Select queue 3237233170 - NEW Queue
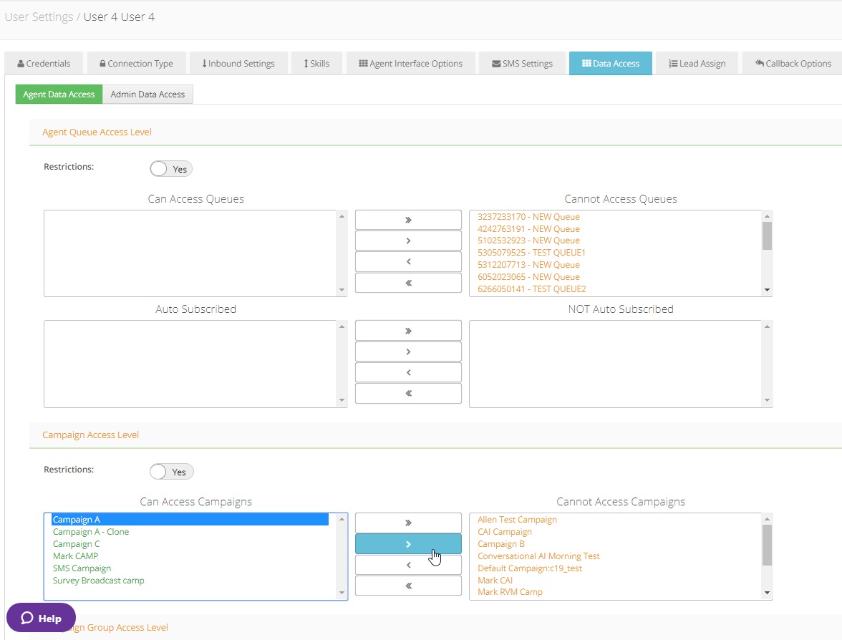 tap(528, 217)
